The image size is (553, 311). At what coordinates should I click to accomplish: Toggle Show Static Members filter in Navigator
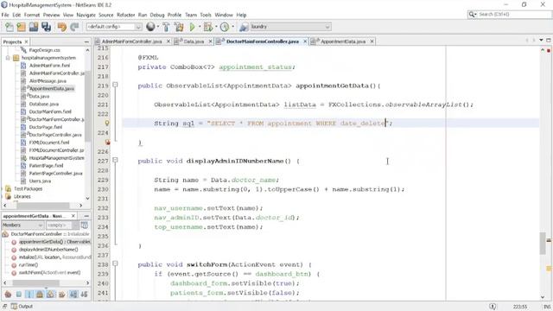pos(29,294)
